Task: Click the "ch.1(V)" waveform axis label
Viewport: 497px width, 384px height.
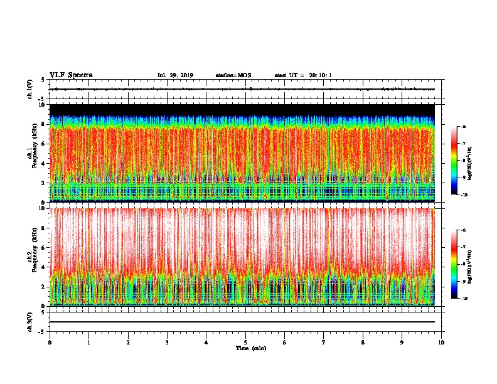Action: (x=30, y=89)
